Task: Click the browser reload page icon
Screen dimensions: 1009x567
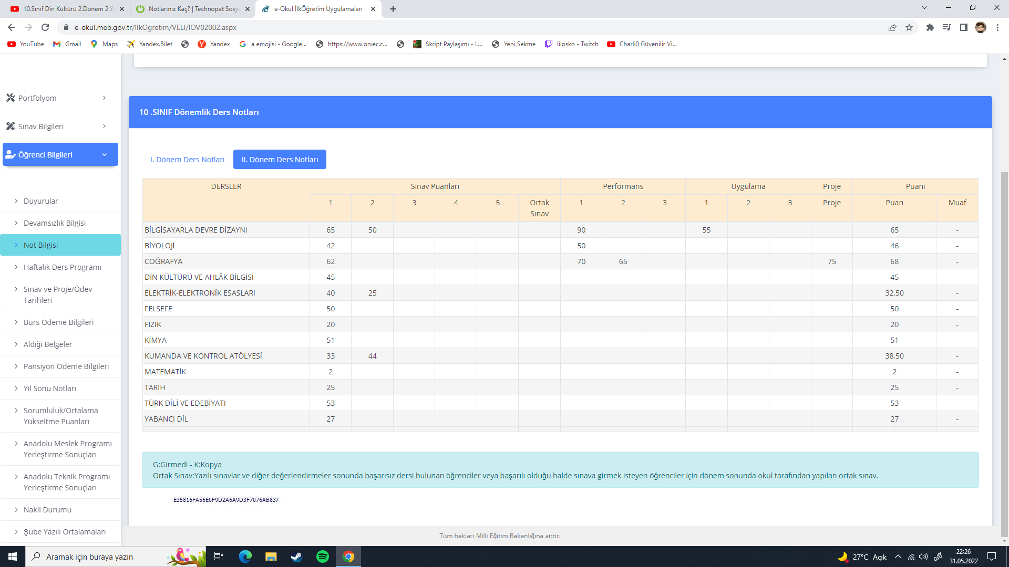Action: (45, 27)
